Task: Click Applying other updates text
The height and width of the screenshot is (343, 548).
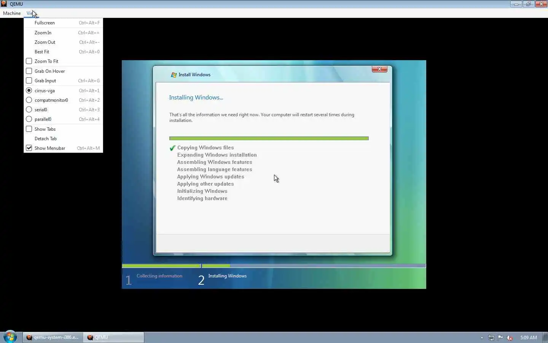Action: pyautogui.click(x=205, y=184)
